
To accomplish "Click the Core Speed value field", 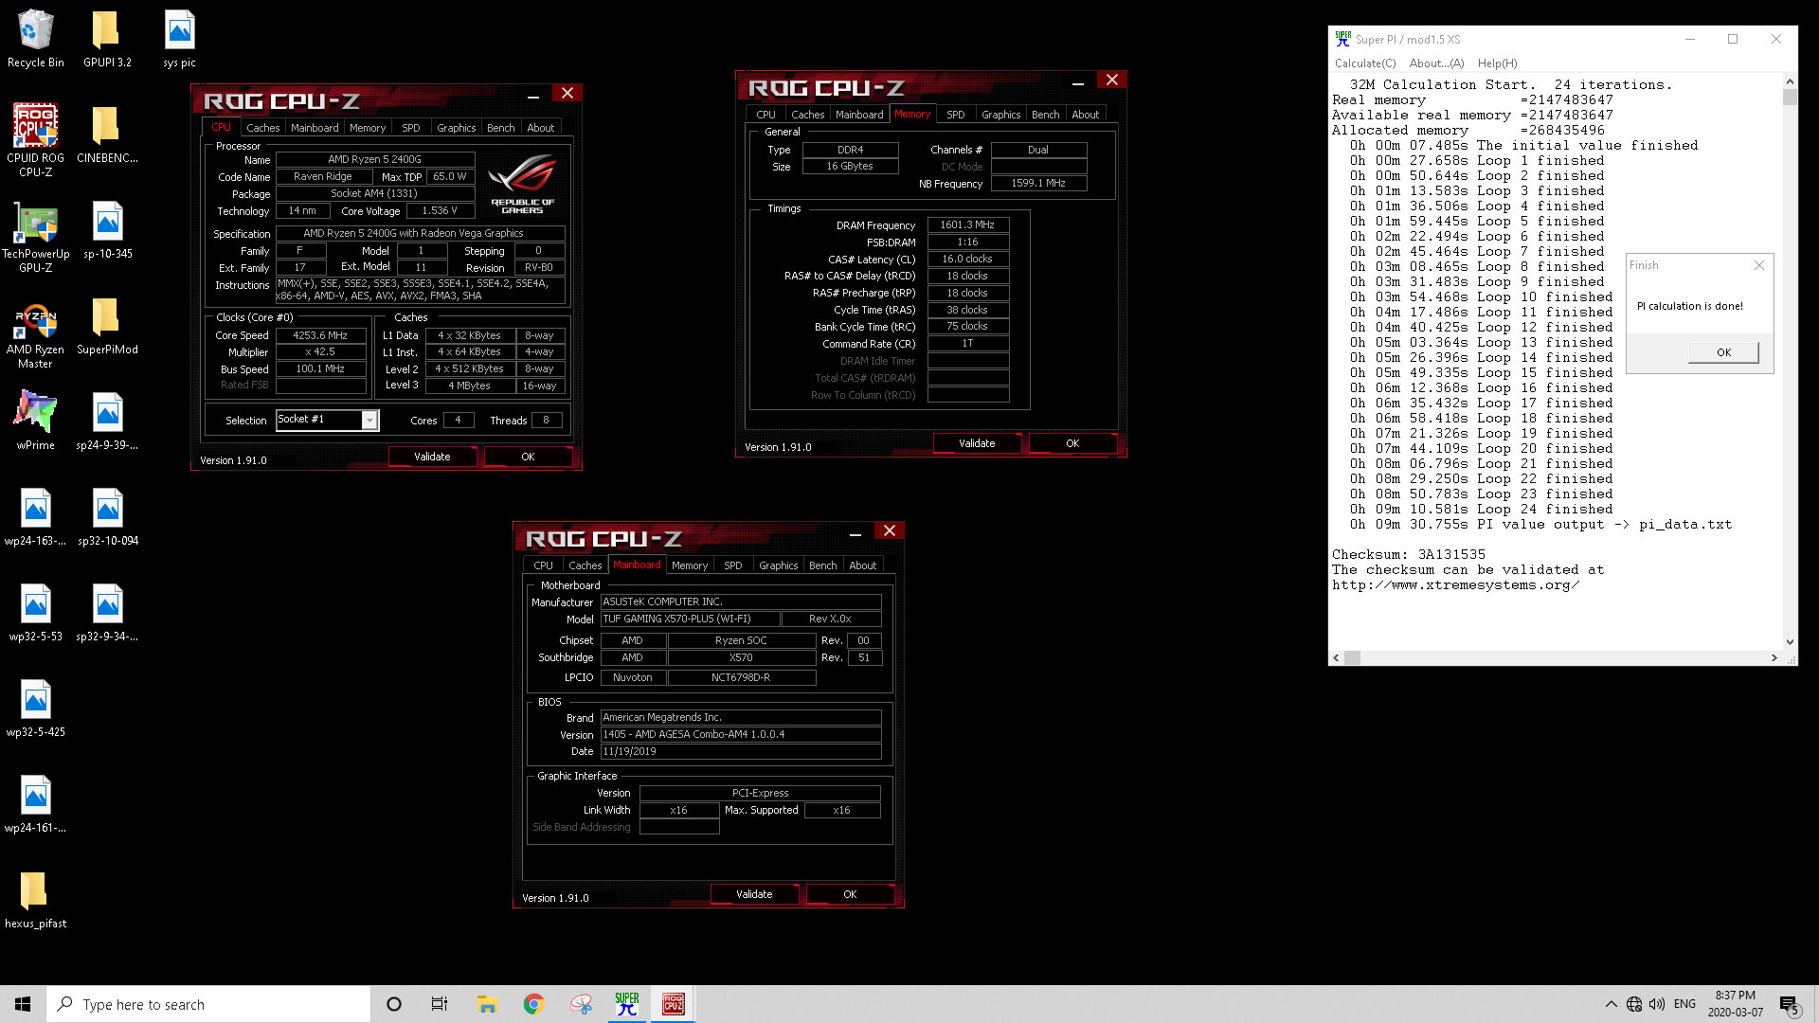I will tap(320, 335).
